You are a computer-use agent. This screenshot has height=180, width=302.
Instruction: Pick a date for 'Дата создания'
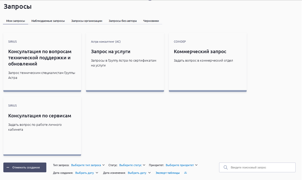pos(84,173)
